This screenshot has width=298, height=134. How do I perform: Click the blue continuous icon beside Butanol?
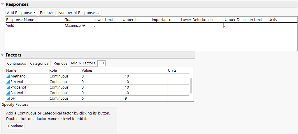click(8, 93)
